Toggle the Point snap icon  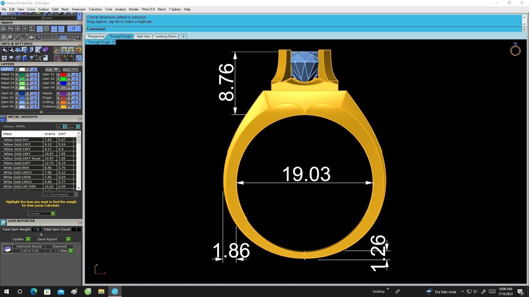coord(25,29)
